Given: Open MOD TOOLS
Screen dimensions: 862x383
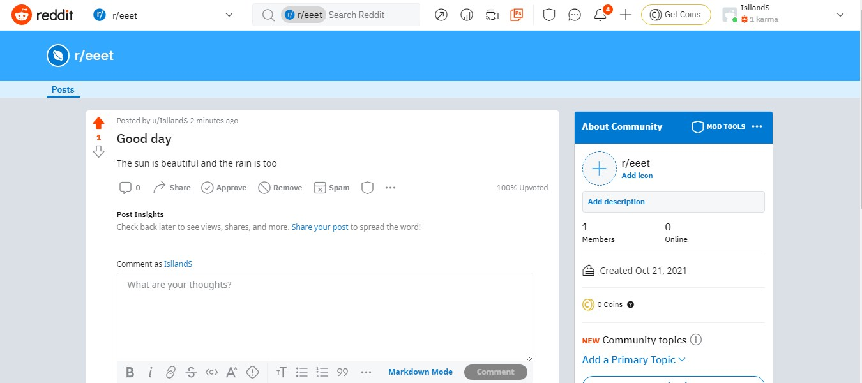Looking at the screenshot, I should tap(718, 127).
